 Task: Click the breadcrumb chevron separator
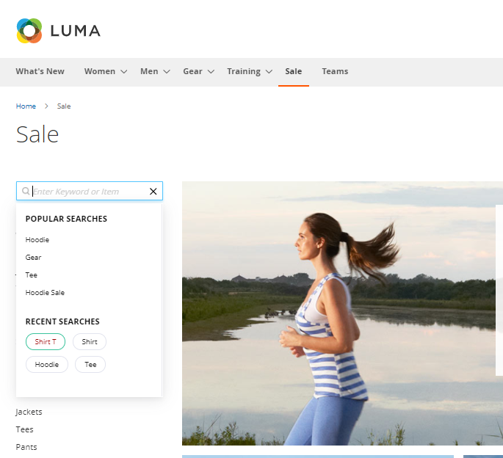pyautogui.click(x=46, y=106)
